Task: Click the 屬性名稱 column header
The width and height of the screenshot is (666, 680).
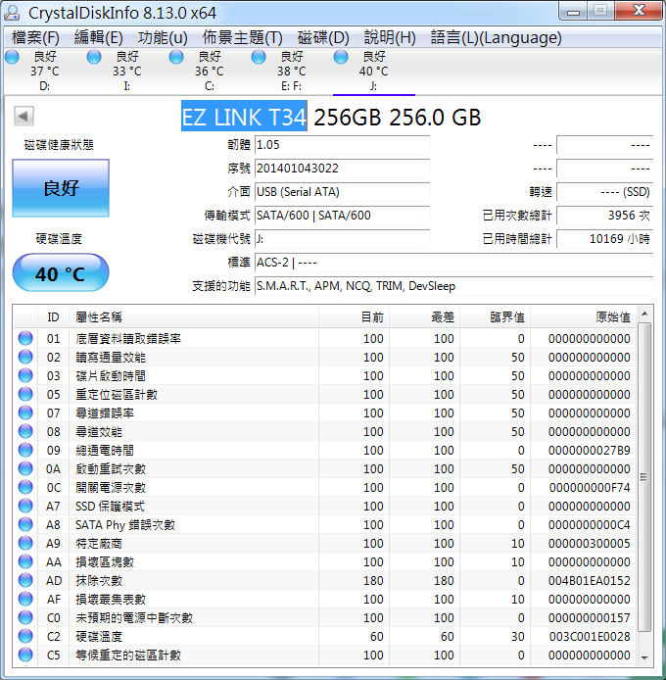Action: pos(194,317)
